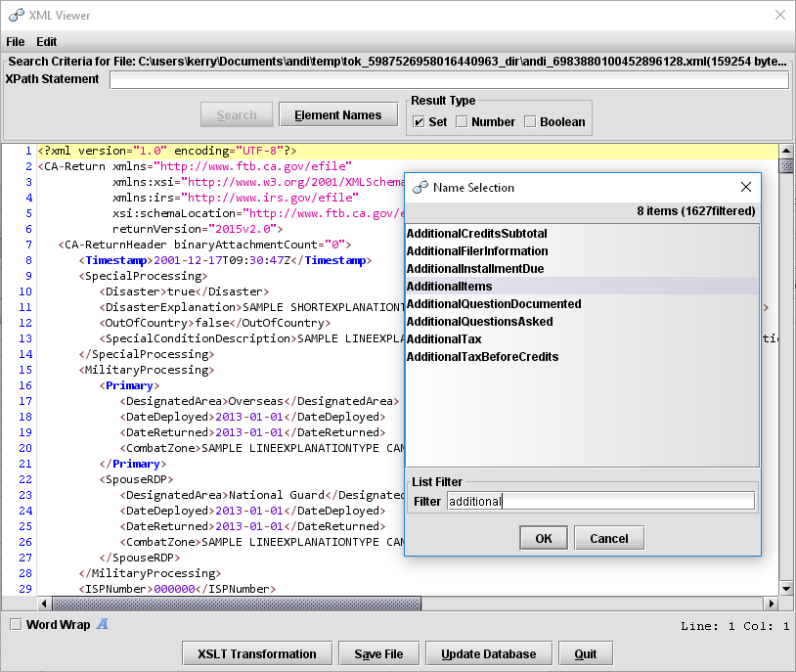Click the Filter text field containing additional

point(600,502)
